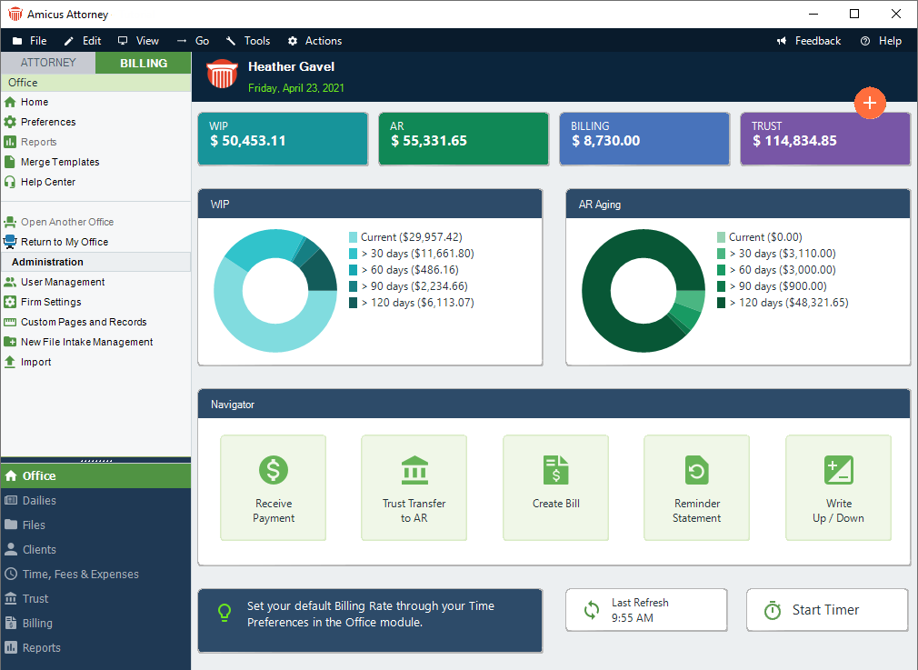This screenshot has width=918, height=670.
Task: Click the sidebar panel splitter handle
Action: point(95,460)
